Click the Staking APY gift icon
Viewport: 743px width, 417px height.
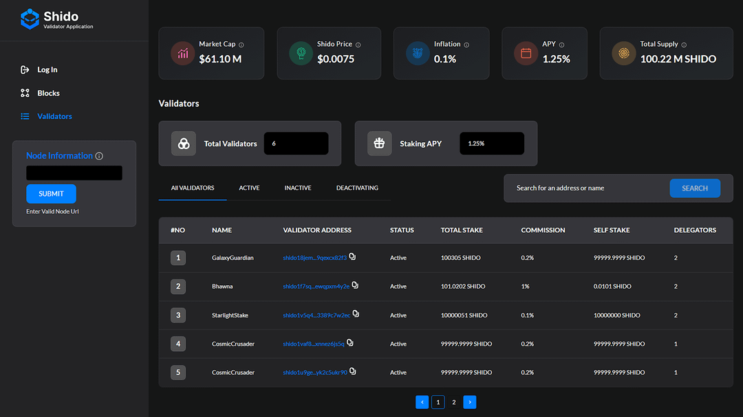379,144
